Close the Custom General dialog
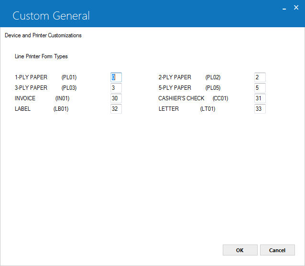 296,8
